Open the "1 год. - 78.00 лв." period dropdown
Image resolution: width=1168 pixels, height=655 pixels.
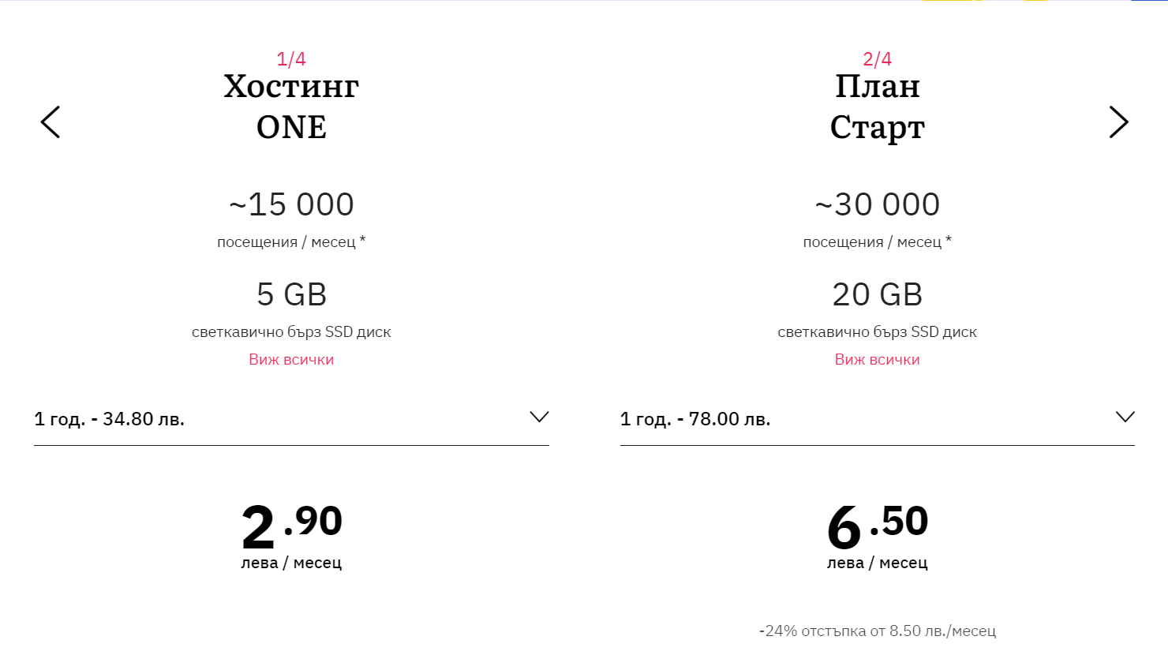coord(695,419)
